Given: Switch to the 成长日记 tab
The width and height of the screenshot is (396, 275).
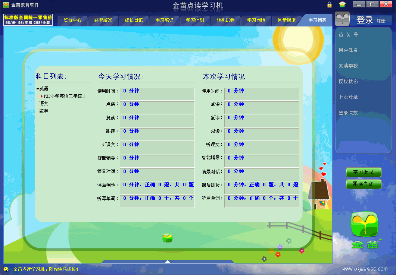Looking at the screenshot, I should pyautogui.click(x=134, y=20).
